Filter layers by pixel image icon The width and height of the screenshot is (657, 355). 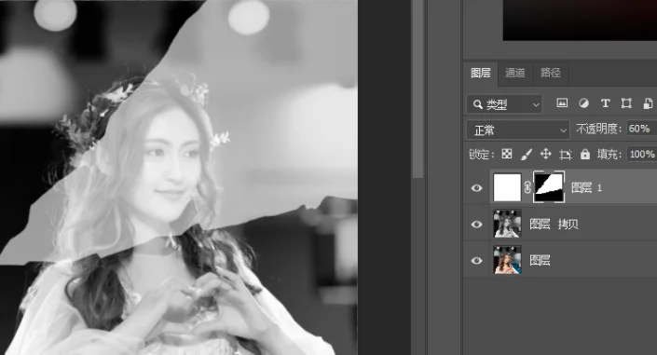[x=562, y=103]
